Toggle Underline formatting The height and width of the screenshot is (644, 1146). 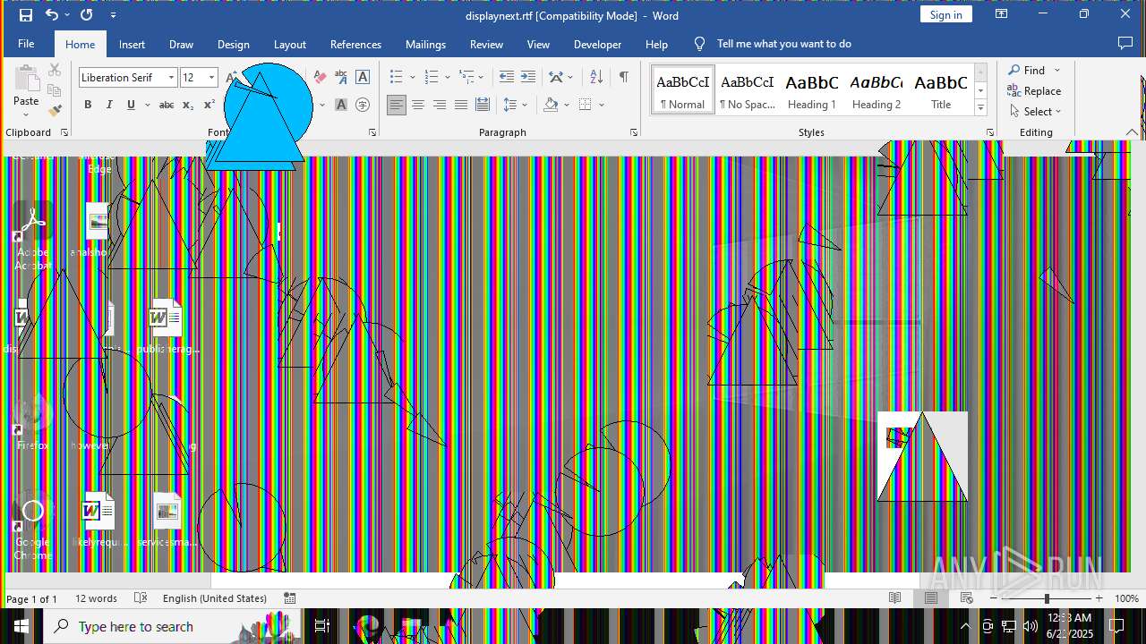(131, 105)
